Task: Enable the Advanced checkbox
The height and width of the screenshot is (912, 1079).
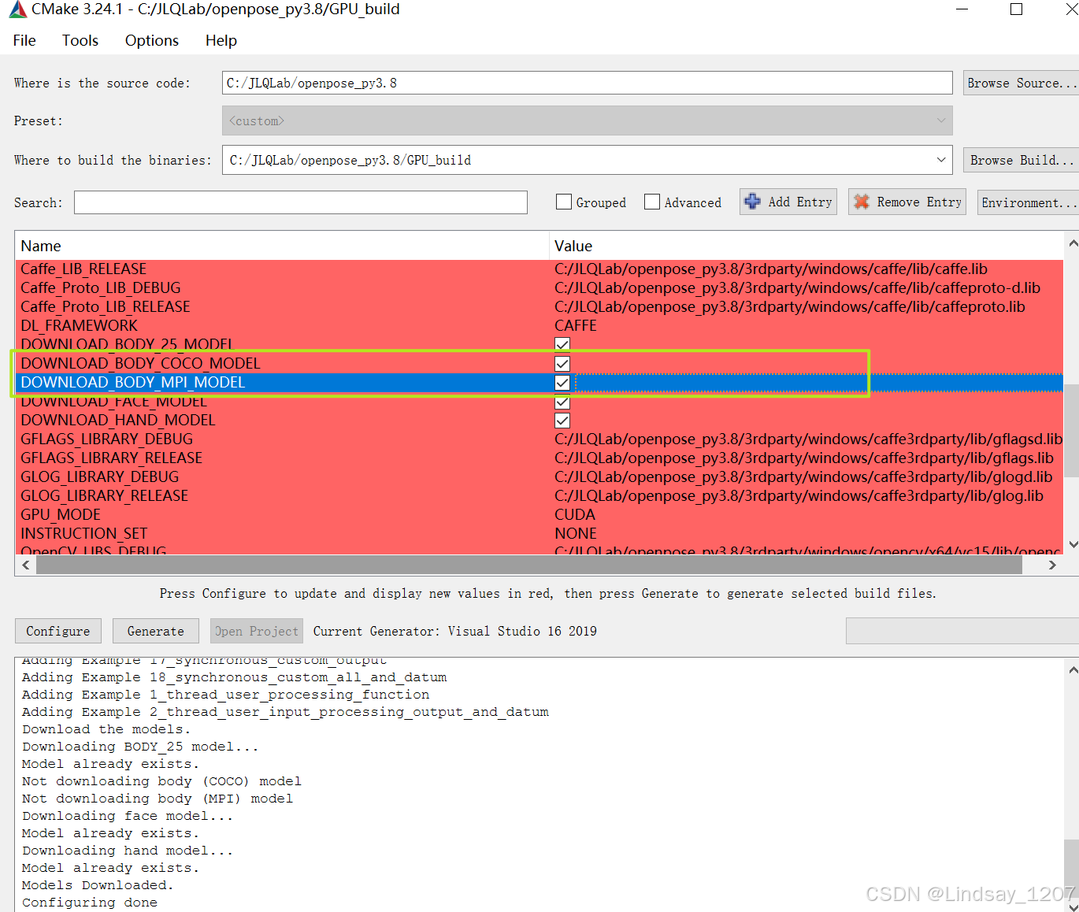Action: click(x=652, y=202)
